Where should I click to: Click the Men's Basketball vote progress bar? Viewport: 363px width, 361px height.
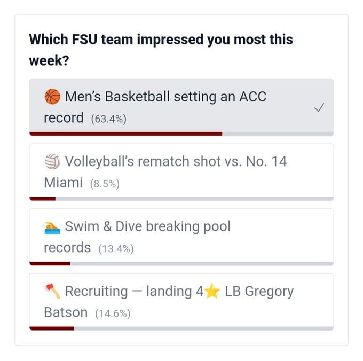(x=181, y=134)
